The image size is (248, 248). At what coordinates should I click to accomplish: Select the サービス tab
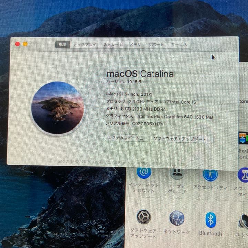click(x=179, y=44)
